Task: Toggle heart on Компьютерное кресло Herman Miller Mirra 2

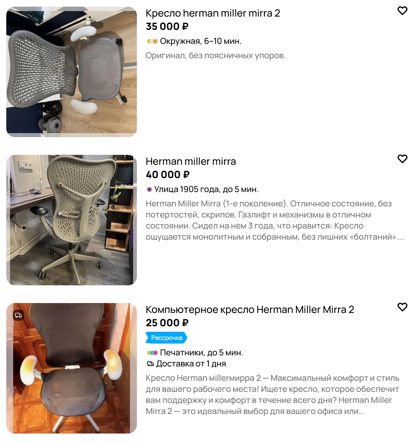Action: point(402,307)
